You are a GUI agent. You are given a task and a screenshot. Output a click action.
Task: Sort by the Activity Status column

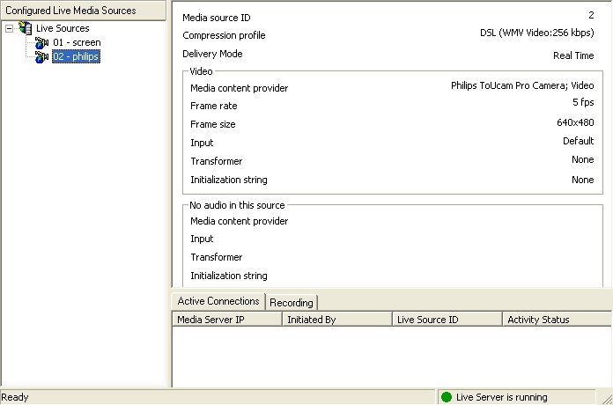point(557,320)
